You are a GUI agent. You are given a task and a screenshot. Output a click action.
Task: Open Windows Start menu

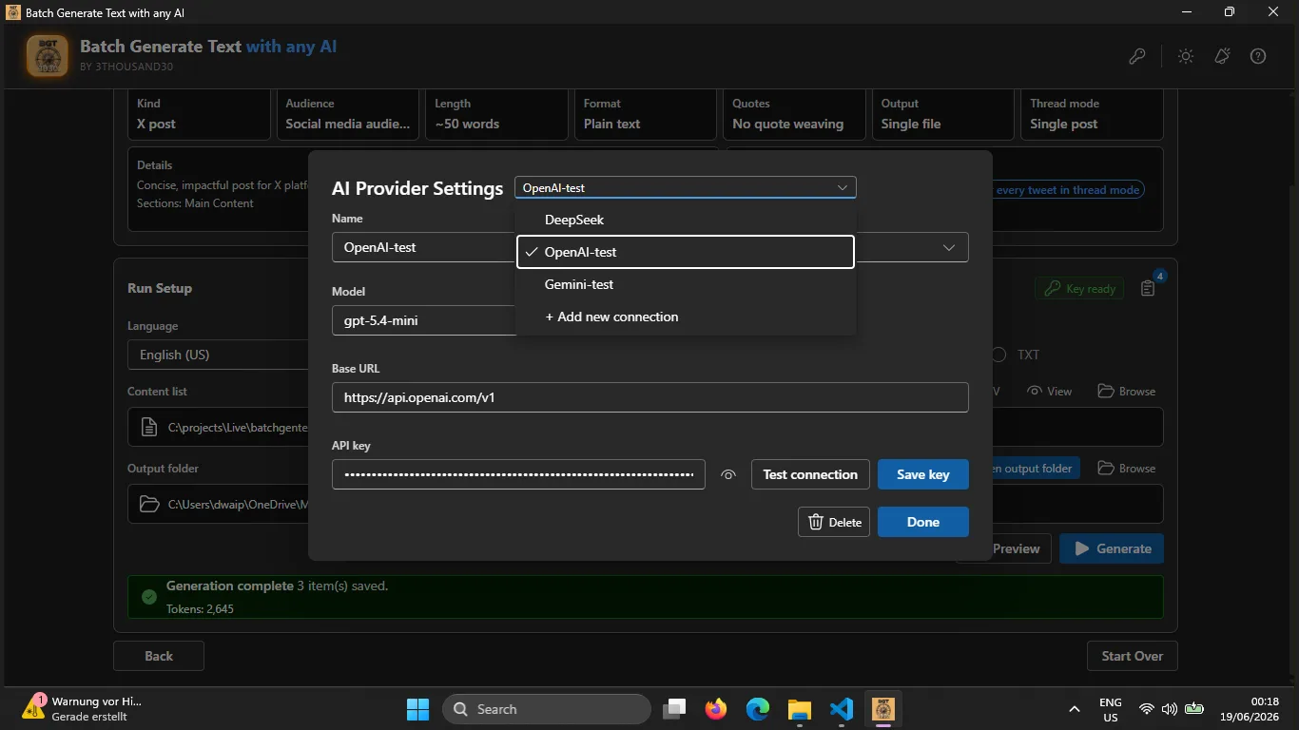click(x=417, y=709)
